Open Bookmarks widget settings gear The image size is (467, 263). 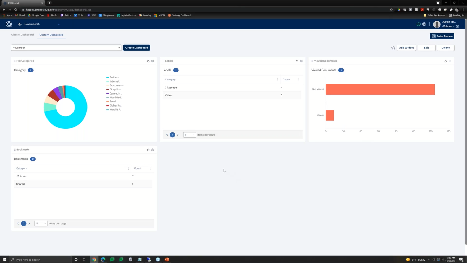pos(152,150)
